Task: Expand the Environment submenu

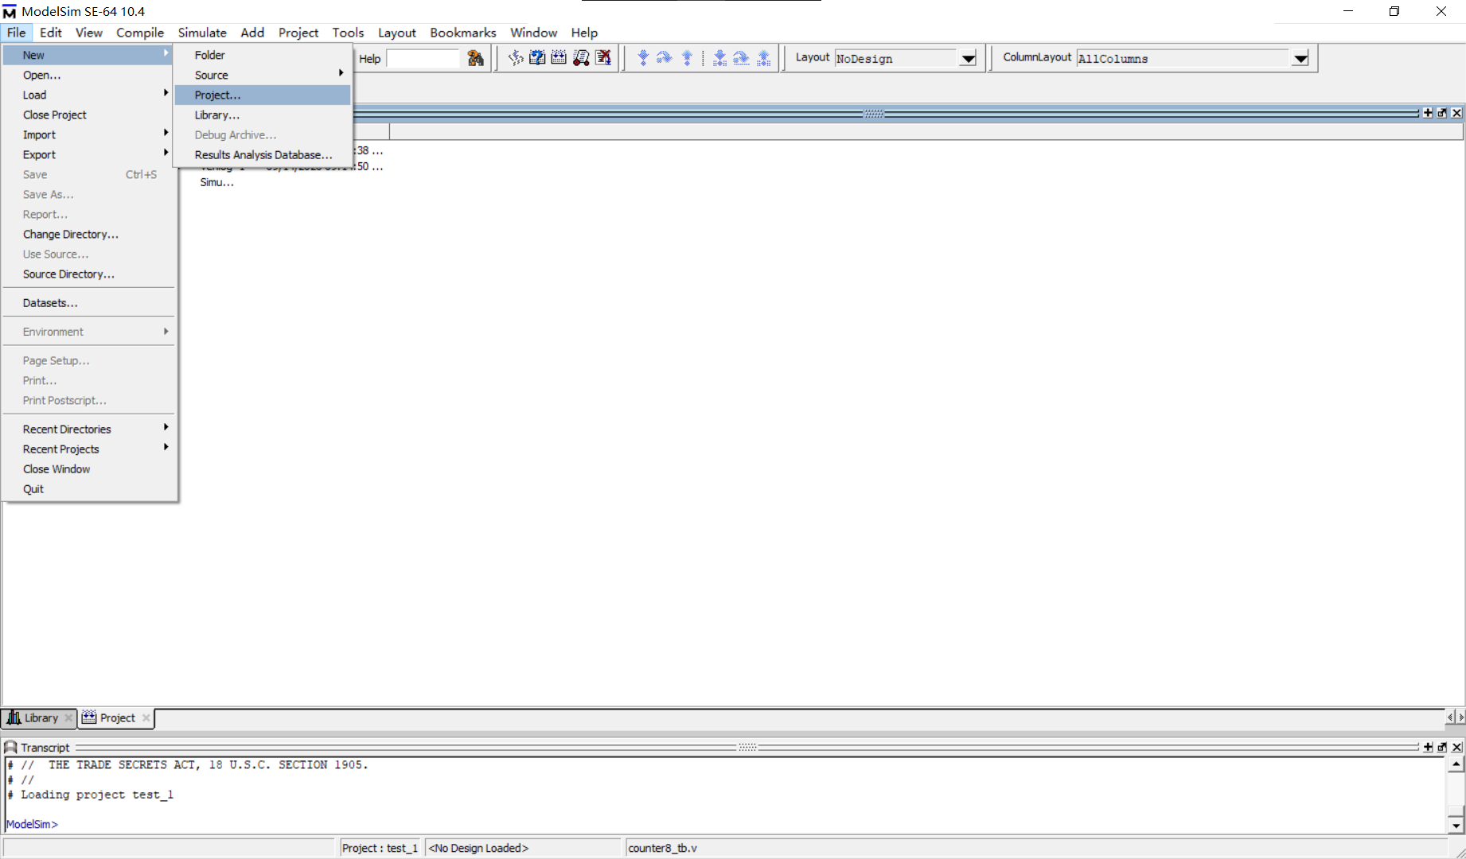Action: click(x=89, y=332)
